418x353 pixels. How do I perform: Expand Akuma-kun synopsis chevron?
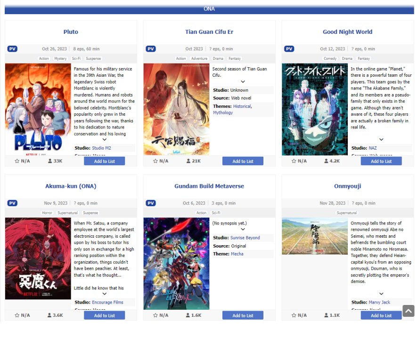click(105, 294)
